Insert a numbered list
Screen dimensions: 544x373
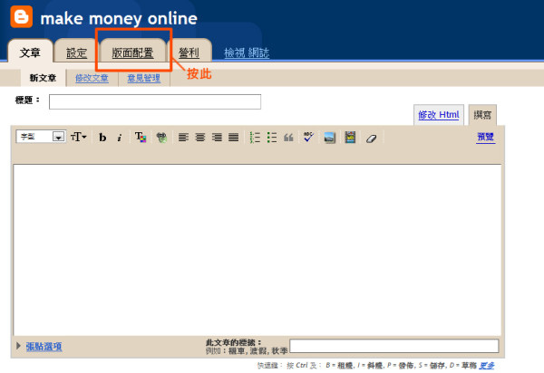255,138
